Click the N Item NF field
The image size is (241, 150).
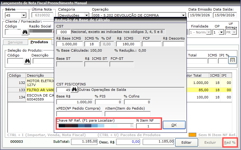[x=148, y=126]
